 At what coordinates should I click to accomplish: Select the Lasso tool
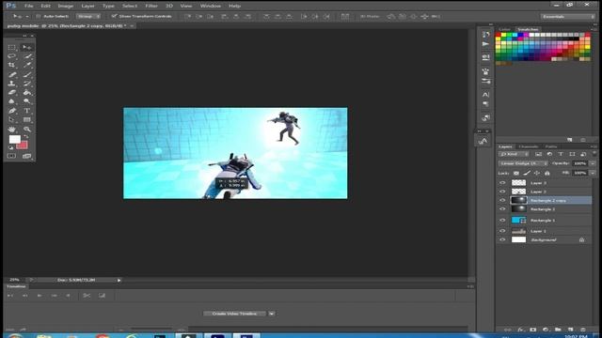(x=12, y=56)
